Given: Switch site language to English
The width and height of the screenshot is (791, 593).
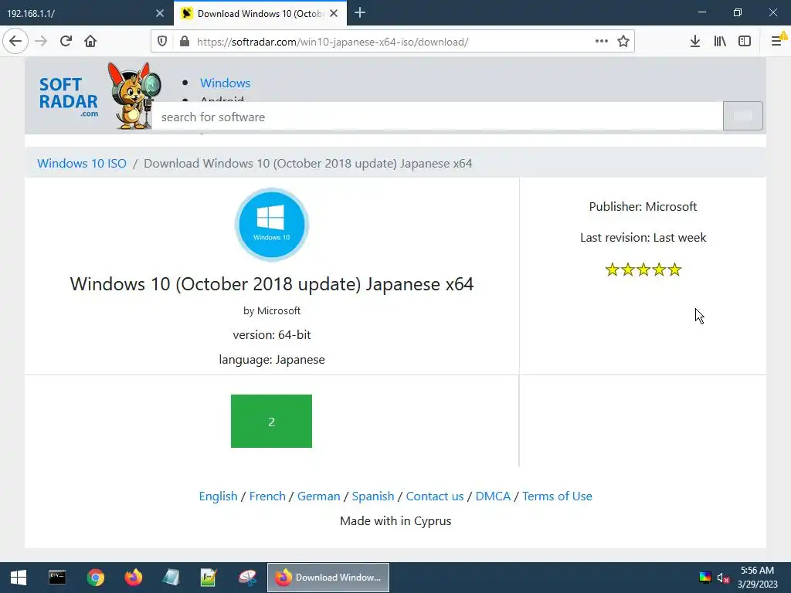Looking at the screenshot, I should [x=218, y=496].
